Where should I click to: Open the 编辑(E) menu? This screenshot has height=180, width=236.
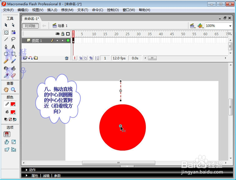click(x=23, y=10)
